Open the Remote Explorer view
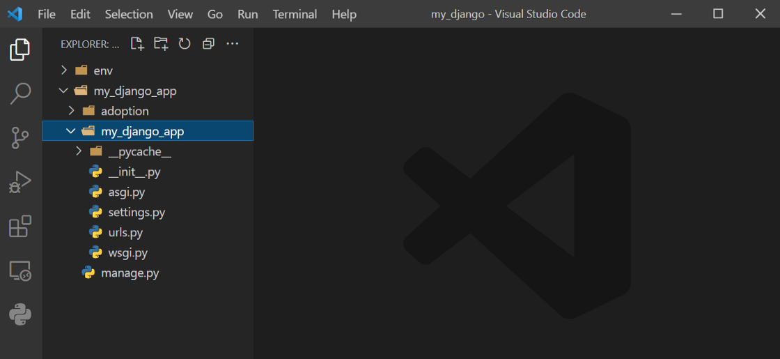This screenshot has height=359, width=780. 20,270
